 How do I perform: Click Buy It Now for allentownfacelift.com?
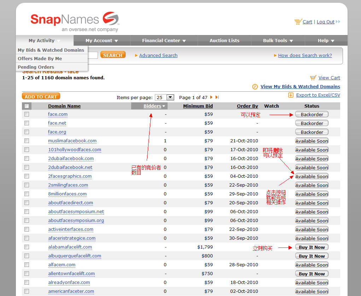point(312,274)
